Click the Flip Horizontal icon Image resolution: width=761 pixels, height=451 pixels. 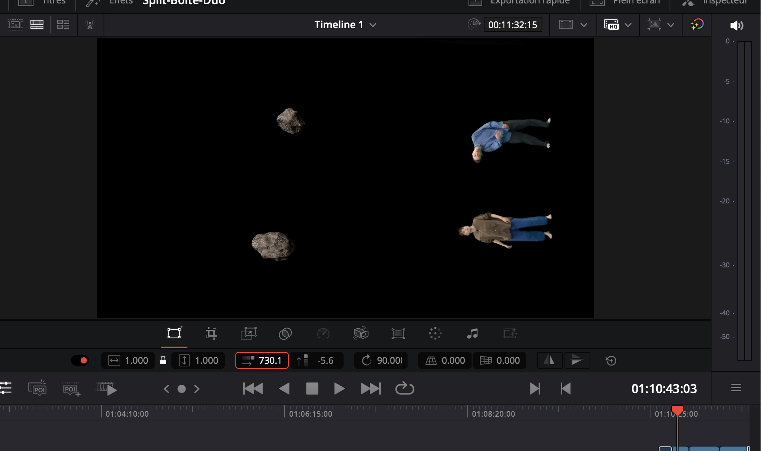point(549,360)
